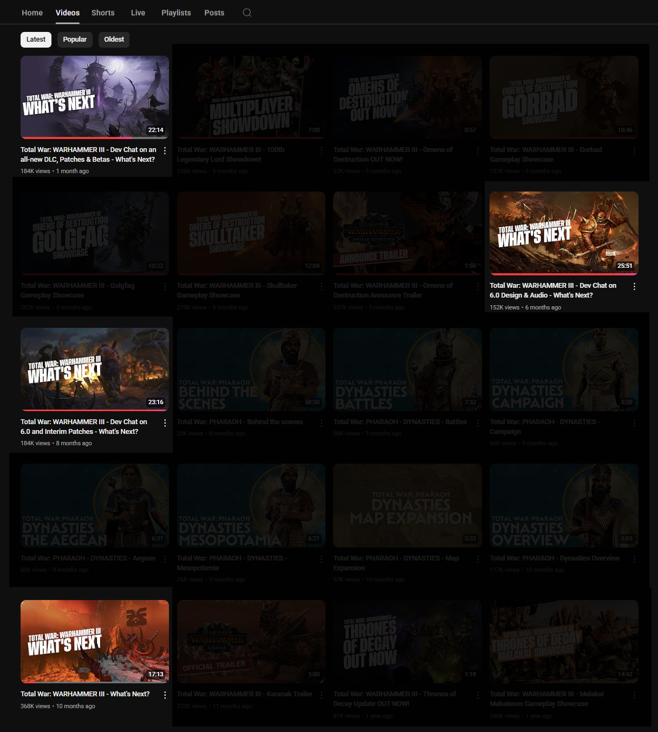Open menu for 'PHARAOH - DYNASTIES - Campaign' video
The width and height of the screenshot is (658, 732).
point(634,423)
